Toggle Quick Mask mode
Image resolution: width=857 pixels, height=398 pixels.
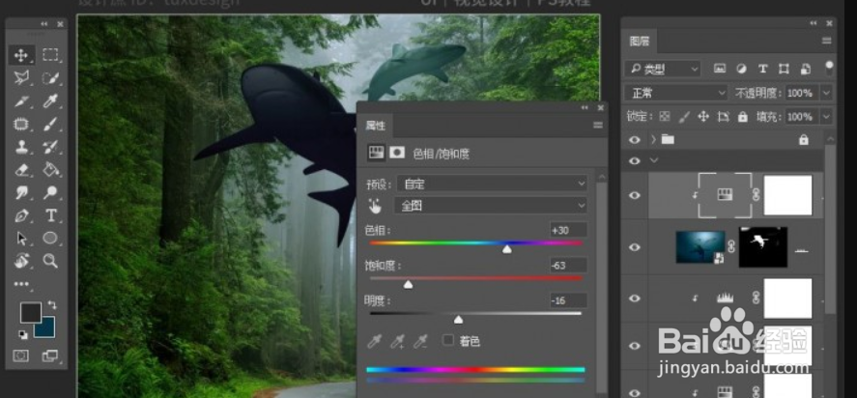(21, 355)
